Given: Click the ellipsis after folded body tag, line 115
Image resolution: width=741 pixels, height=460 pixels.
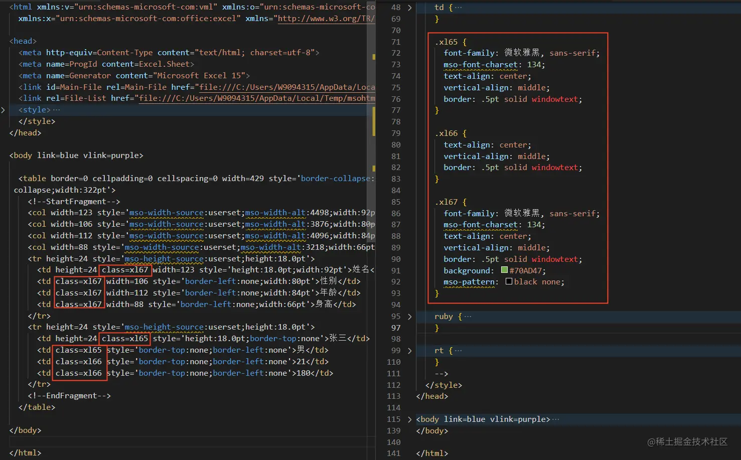Looking at the screenshot, I should point(555,419).
